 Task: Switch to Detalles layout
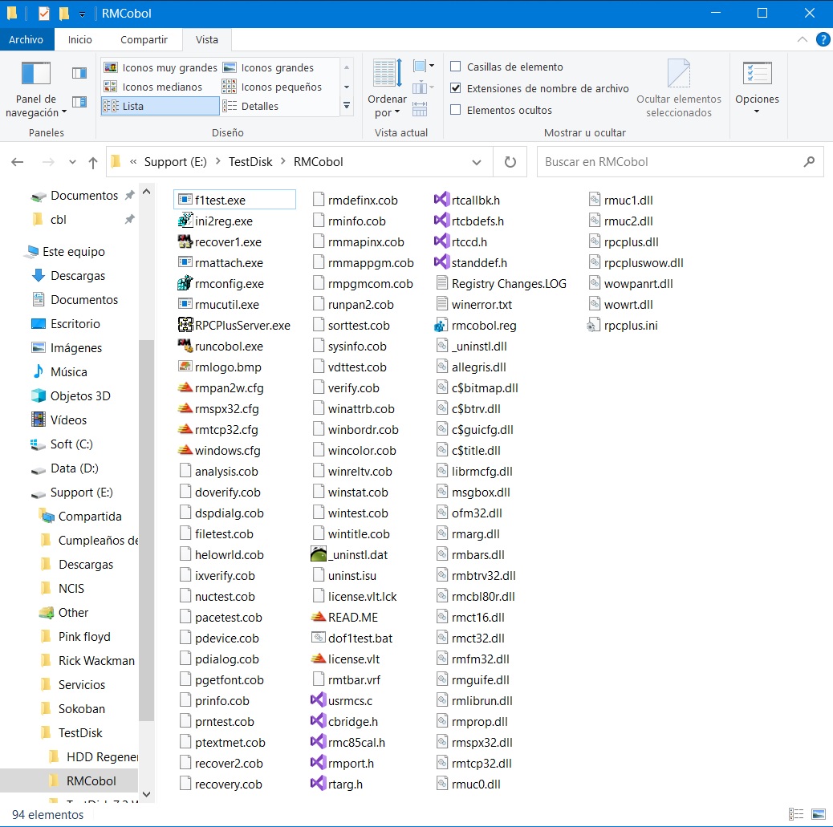coord(250,106)
